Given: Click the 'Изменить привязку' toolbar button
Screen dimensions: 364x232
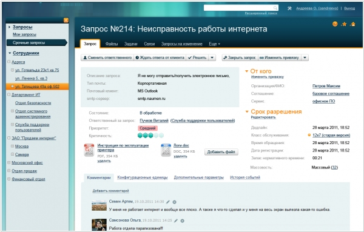Looking at the screenshot, I should (280, 58).
